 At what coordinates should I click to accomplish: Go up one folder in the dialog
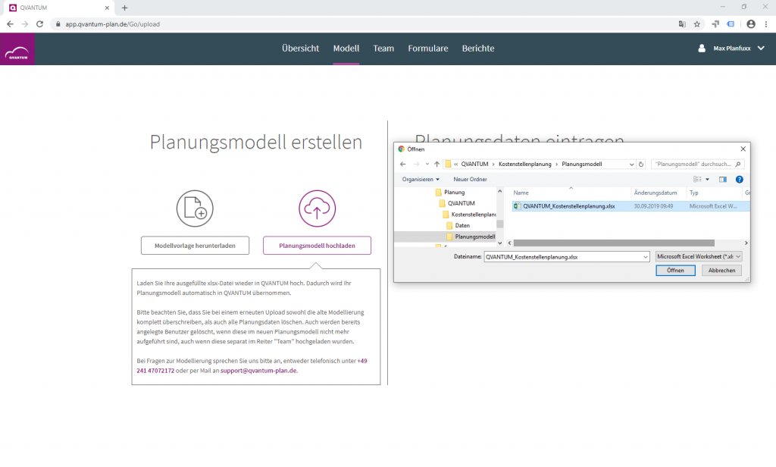tap(436, 164)
